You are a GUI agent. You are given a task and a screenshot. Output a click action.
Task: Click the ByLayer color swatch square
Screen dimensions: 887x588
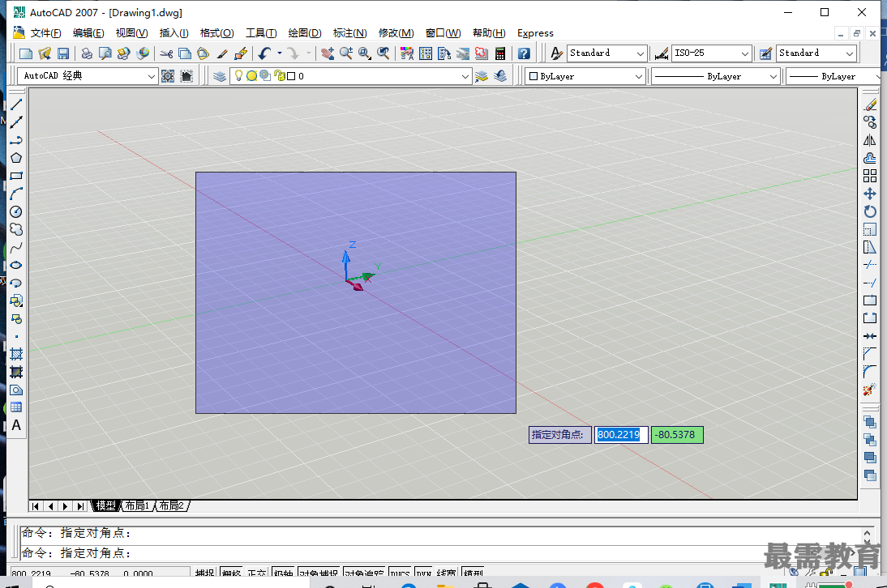pyautogui.click(x=533, y=76)
